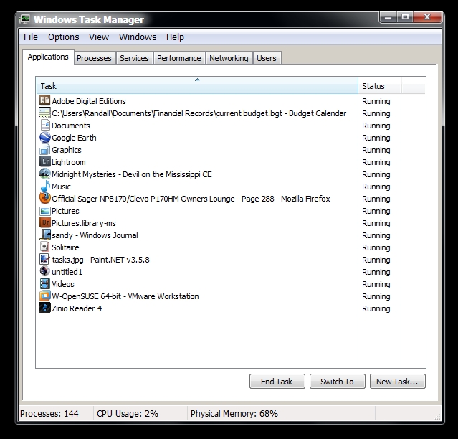Click the Paint.NET icon
This screenshot has height=439, width=458.
[x=44, y=259]
